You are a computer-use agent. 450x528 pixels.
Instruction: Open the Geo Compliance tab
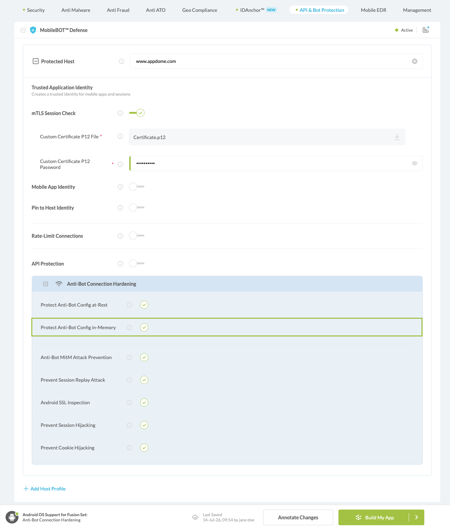200,10
